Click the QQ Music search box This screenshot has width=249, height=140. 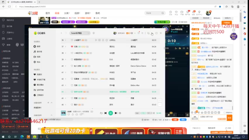pos(80,33)
